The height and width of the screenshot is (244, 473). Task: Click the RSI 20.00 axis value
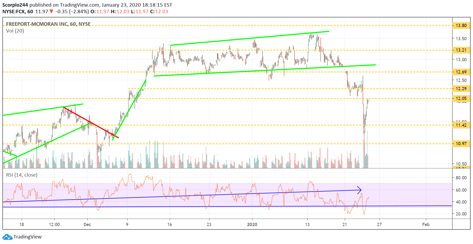click(x=461, y=214)
